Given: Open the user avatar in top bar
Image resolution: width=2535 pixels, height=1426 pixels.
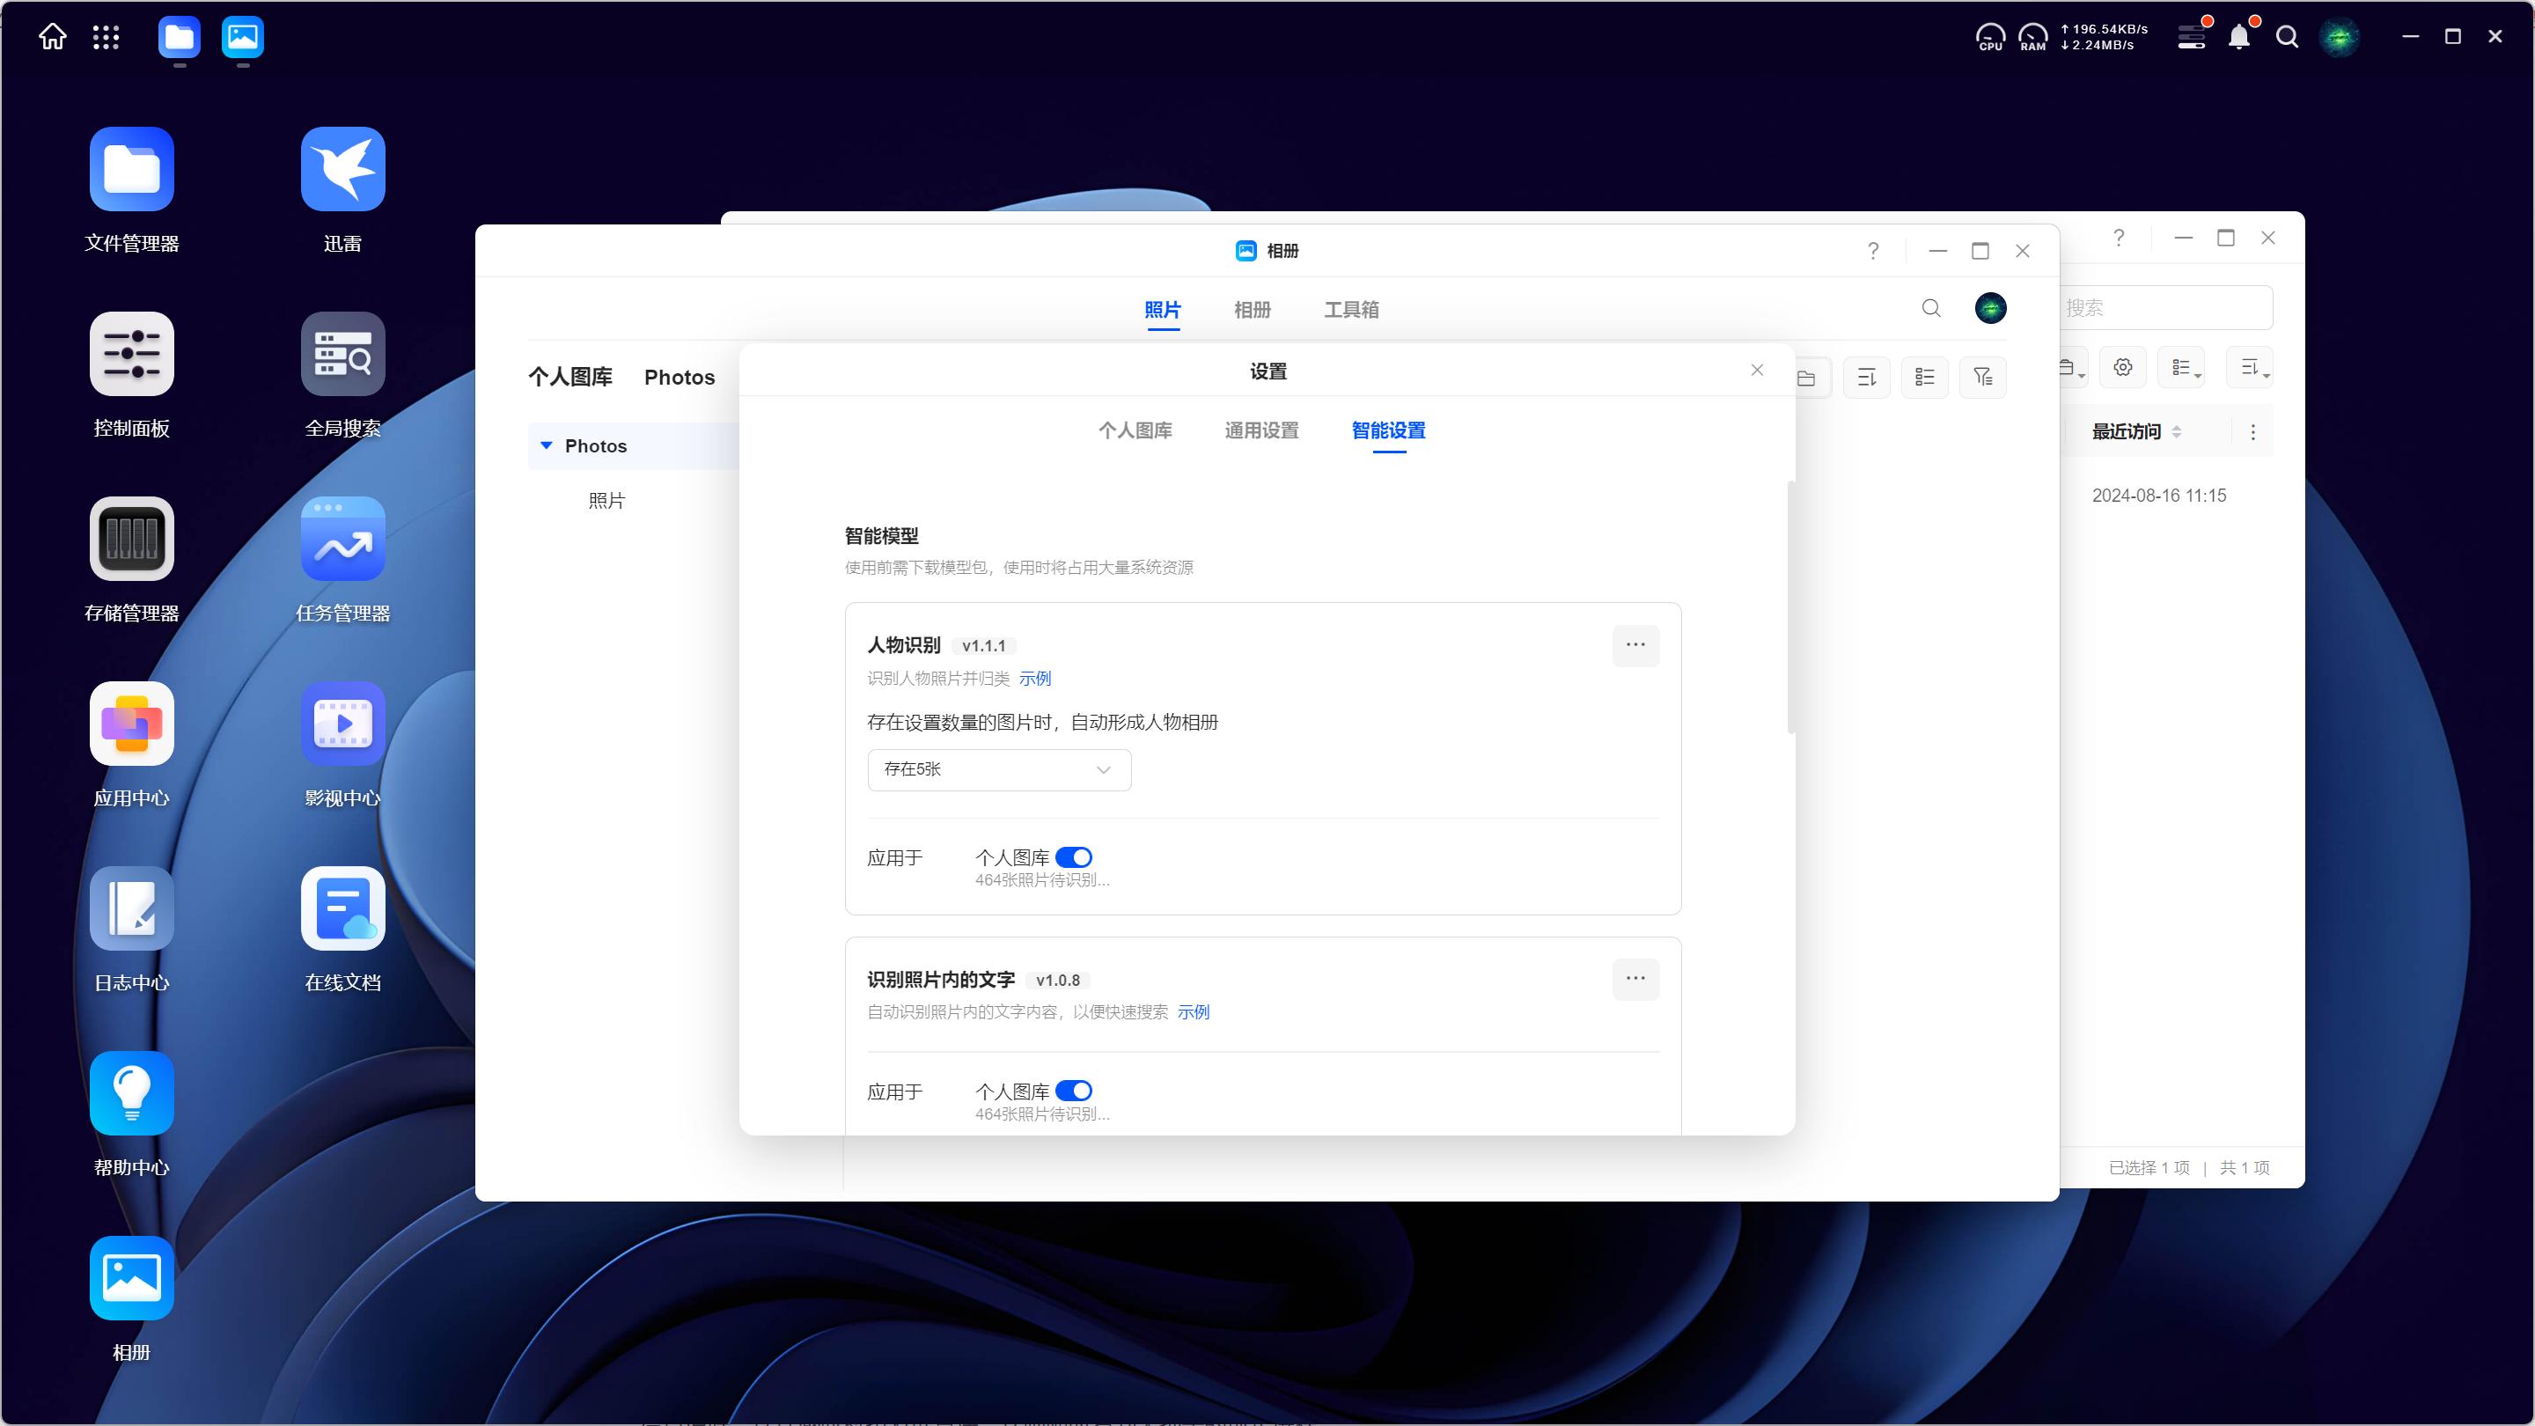Looking at the screenshot, I should (2340, 37).
